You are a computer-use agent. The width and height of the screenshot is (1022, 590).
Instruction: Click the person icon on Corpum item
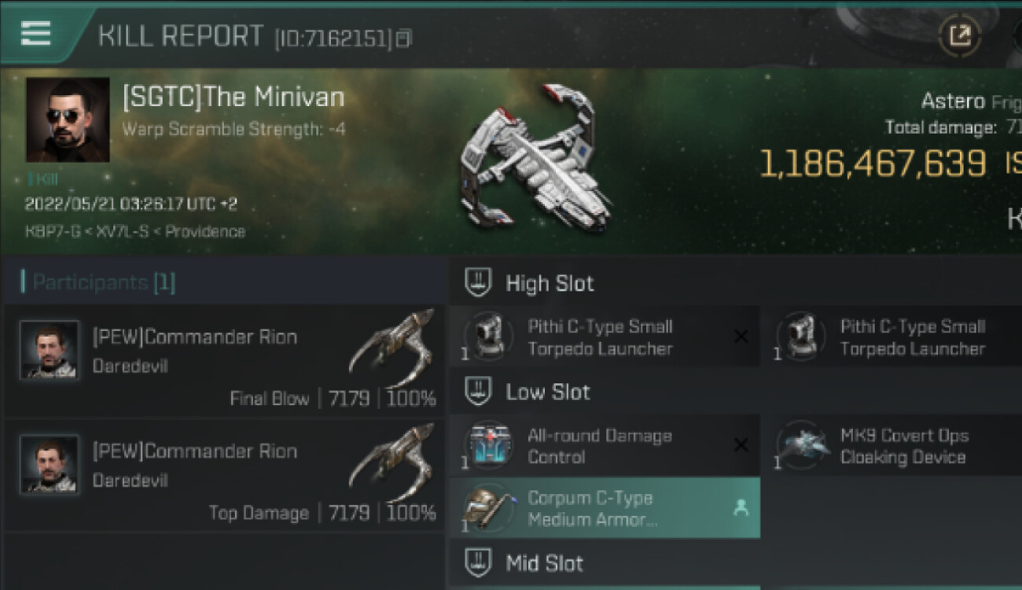point(740,508)
